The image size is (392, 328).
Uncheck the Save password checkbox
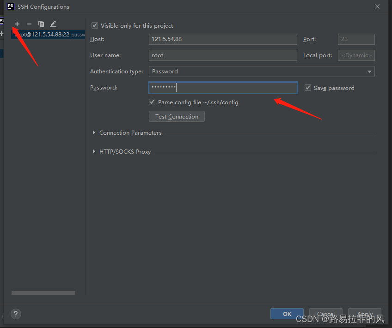click(x=308, y=88)
